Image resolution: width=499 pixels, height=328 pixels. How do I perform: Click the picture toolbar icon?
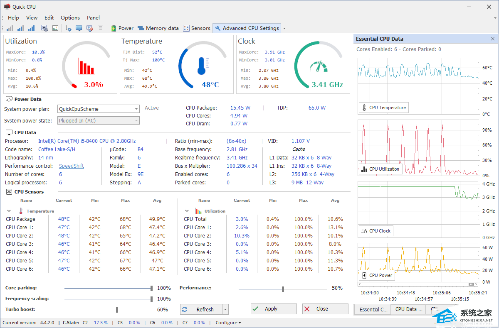coord(55,28)
